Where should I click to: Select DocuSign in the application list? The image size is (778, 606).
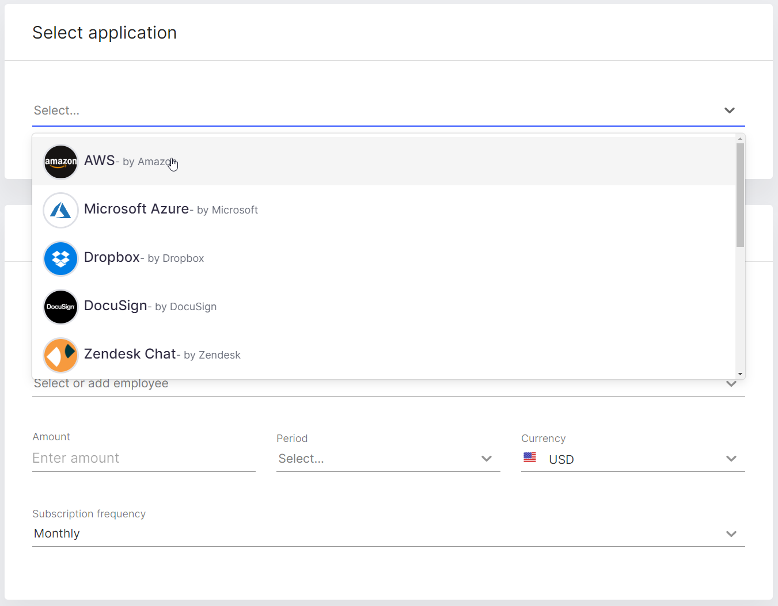point(384,306)
